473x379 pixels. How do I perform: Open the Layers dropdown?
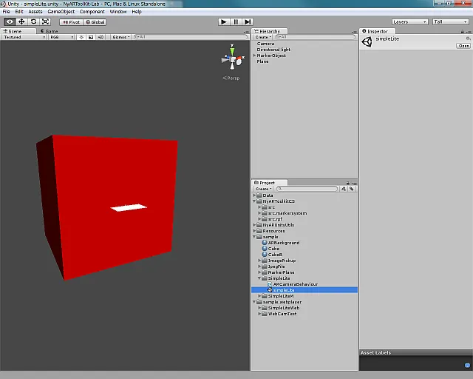pyautogui.click(x=409, y=21)
